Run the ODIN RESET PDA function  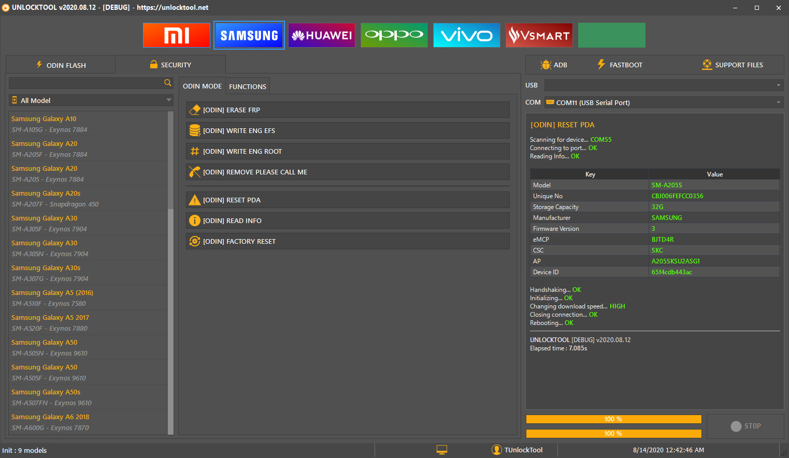[348, 200]
